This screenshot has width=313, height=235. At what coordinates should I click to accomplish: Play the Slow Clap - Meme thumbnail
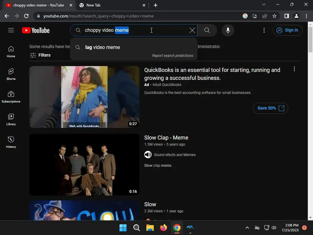[84, 165]
